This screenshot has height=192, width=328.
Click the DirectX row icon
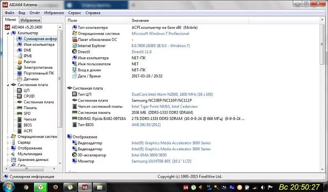(75, 52)
